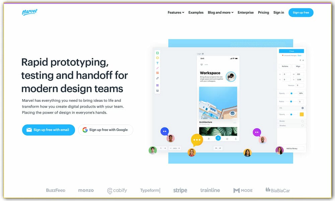
Task: Expand the Features dropdown menu
Action: point(176,13)
